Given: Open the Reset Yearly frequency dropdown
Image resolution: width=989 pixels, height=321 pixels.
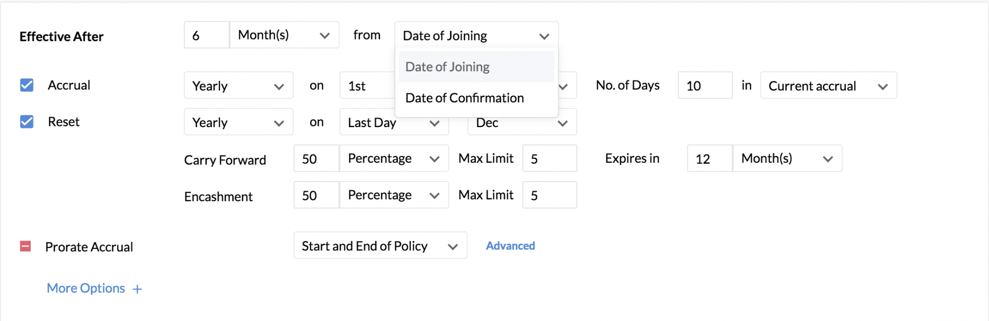Looking at the screenshot, I should [x=238, y=122].
